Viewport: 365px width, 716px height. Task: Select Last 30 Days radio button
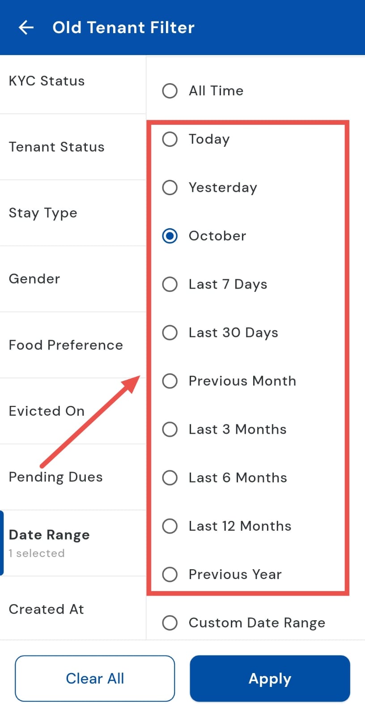170,332
